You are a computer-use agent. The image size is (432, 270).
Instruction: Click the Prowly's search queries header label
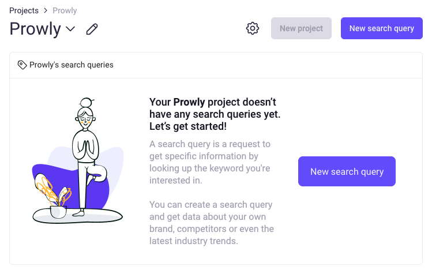(x=72, y=65)
